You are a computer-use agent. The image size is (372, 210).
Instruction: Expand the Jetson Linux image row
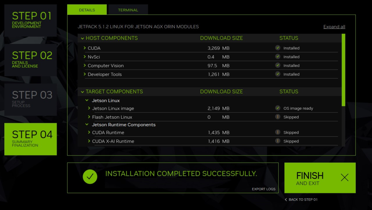click(x=89, y=108)
